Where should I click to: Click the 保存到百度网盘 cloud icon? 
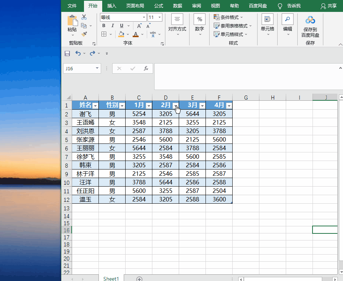tap(310, 20)
